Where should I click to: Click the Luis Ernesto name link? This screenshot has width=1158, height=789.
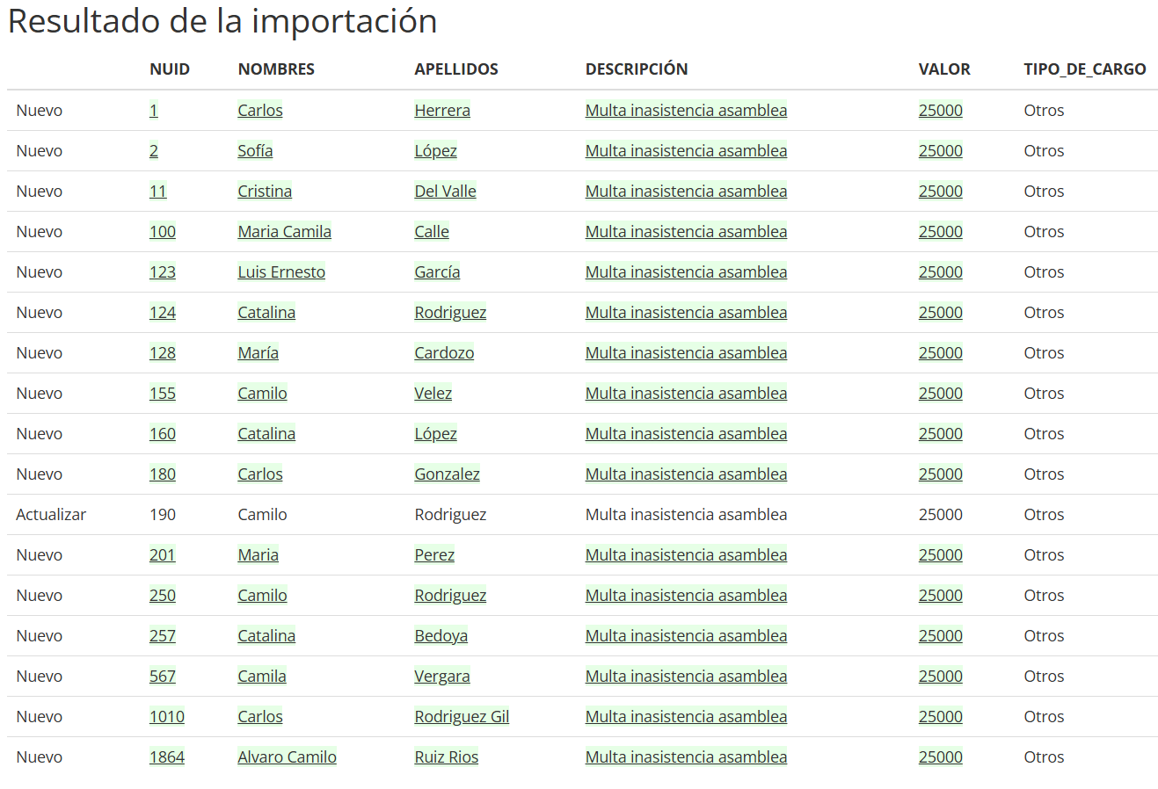[281, 272]
